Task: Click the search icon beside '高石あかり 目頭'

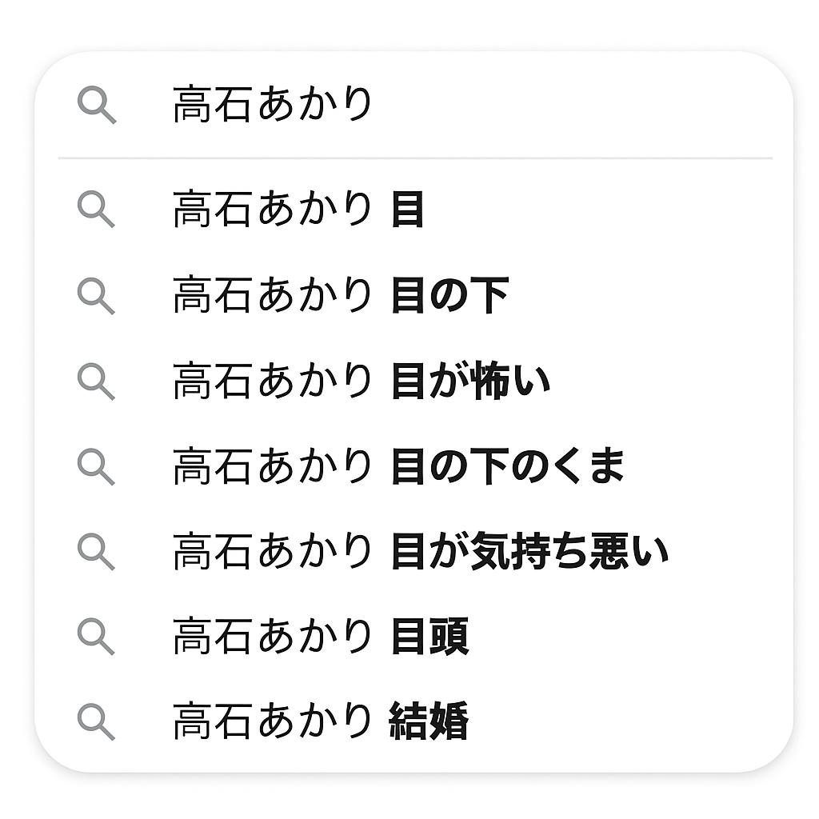Action: [96, 637]
